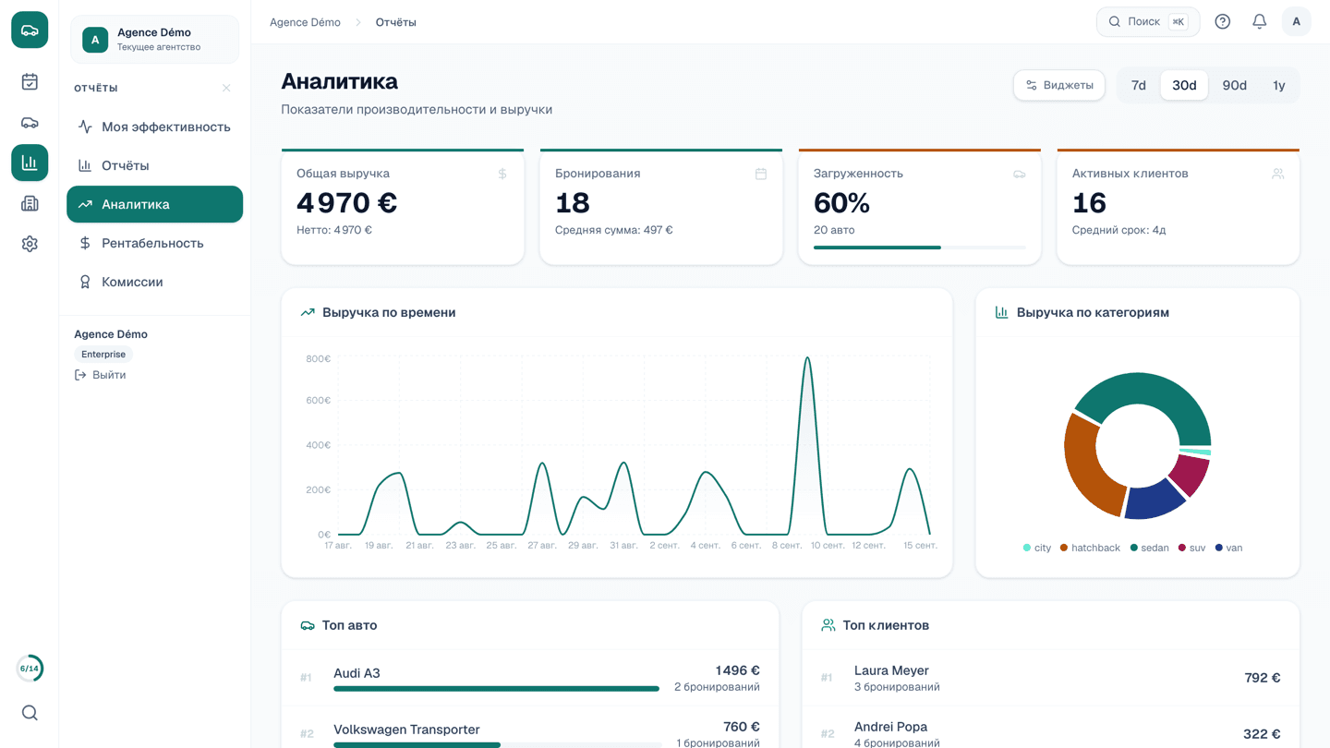Open notifications bell icon
The width and height of the screenshot is (1330, 748).
[x=1260, y=21]
